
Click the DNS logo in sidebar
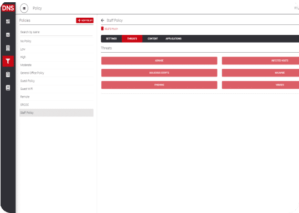point(8,8)
